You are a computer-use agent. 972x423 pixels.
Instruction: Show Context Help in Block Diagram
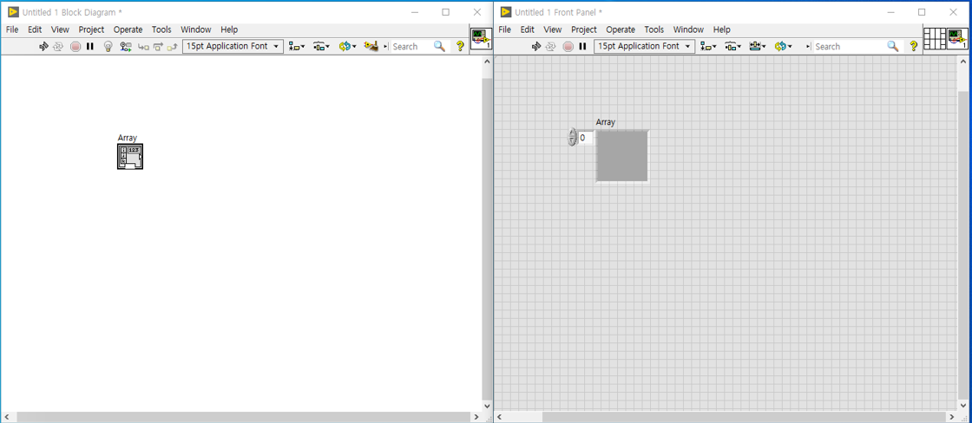click(x=460, y=47)
